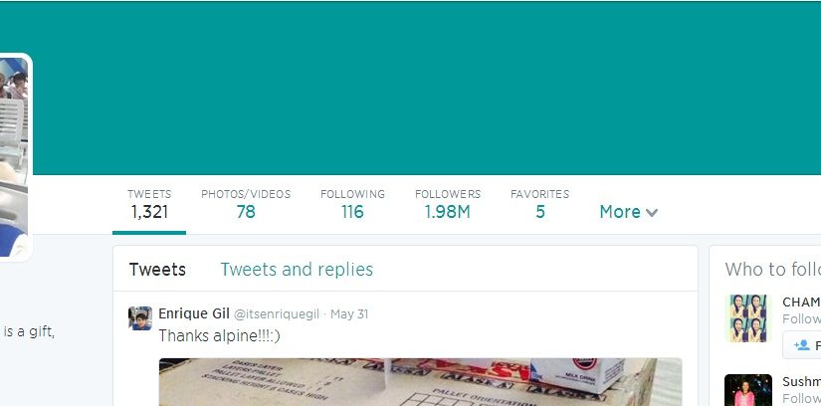
Task: Expand the More menu label
Action: (620, 212)
